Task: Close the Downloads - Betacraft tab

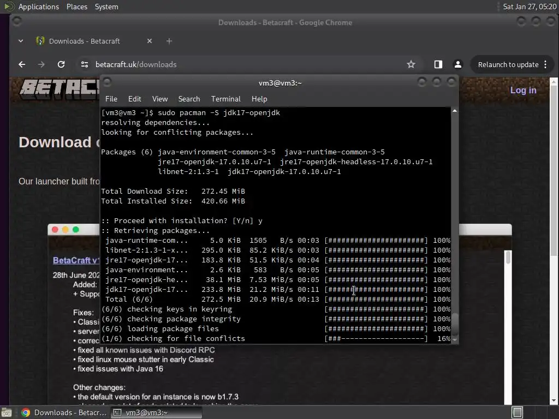Action: coord(150,41)
